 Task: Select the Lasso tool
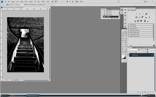[x=123, y=33]
